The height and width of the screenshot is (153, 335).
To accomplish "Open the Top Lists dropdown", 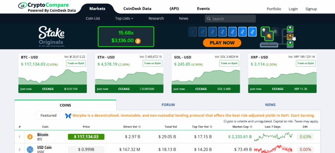I will [x=124, y=18].
